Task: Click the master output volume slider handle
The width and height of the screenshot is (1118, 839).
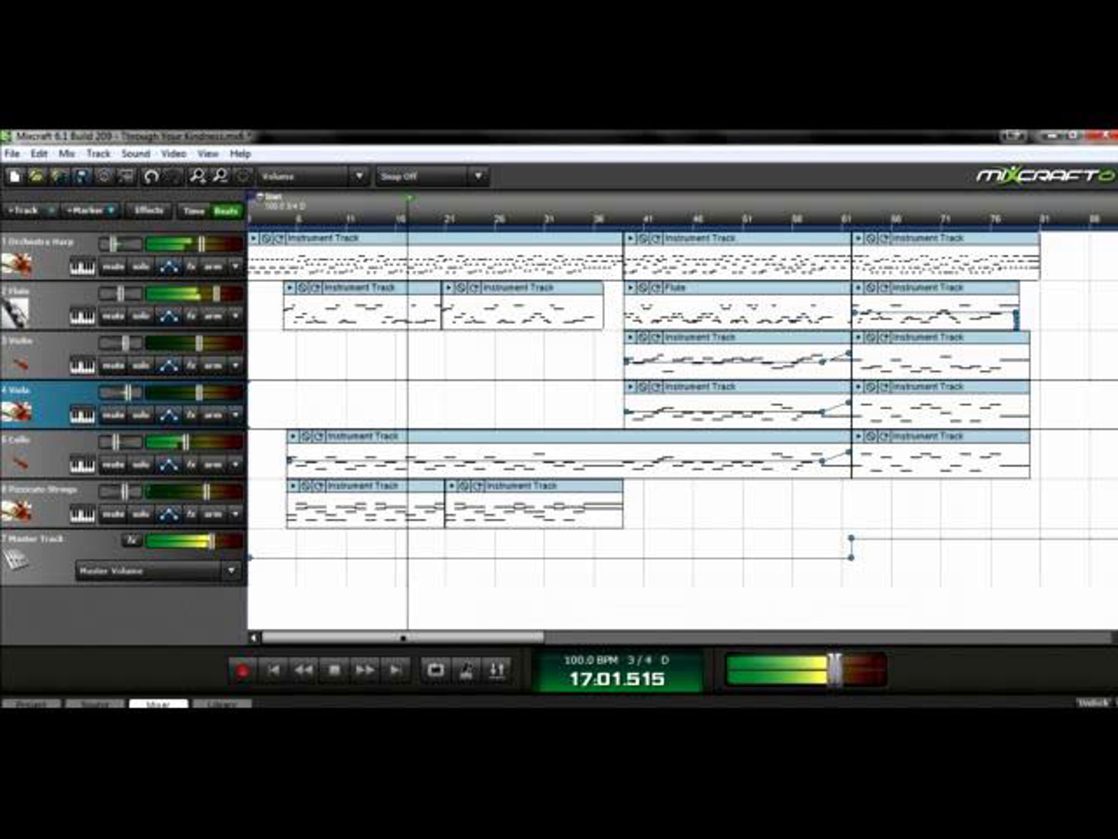Action: [x=834, y=670]
